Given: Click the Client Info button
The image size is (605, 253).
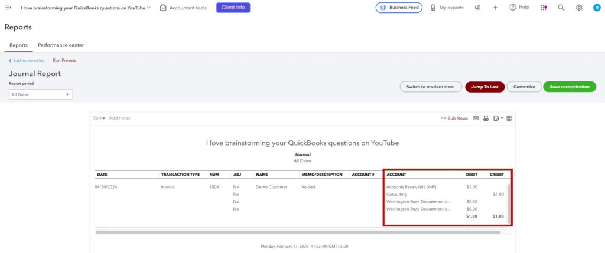Looking at the screenshot, I should point(233,8).
